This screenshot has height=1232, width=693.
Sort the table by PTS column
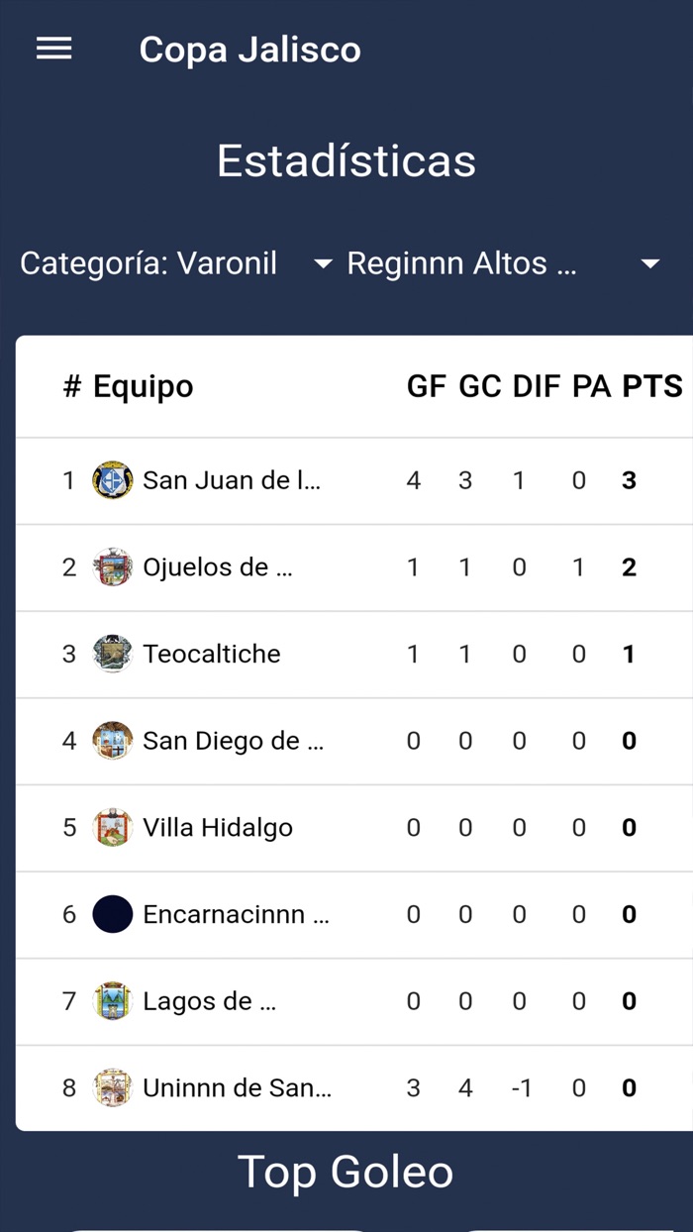tap(649, 386)
